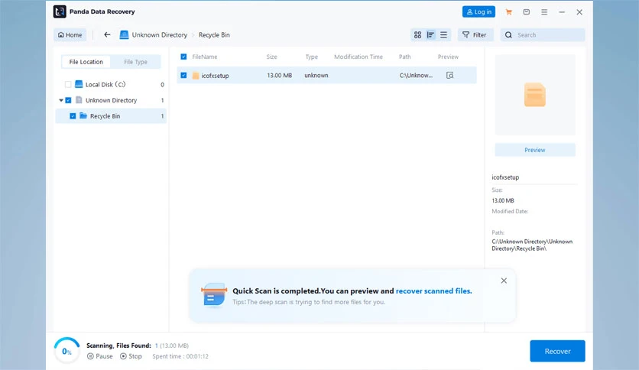Switch to detail list view
This screenshot has height=370, width=639.
pos(430,35)
